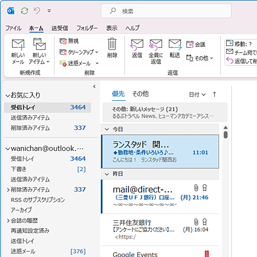Image resolution: width=257 pixels, height=257 pixels.
Task: Open the quick access toolbar dropdown
Action: [x=49, y=11]
